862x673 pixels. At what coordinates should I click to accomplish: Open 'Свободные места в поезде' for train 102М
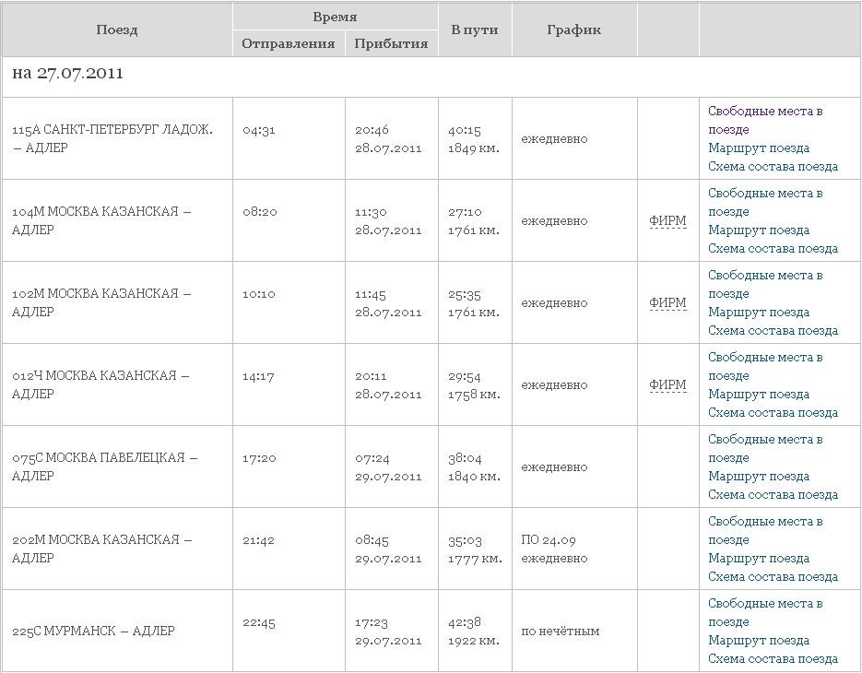765,276
